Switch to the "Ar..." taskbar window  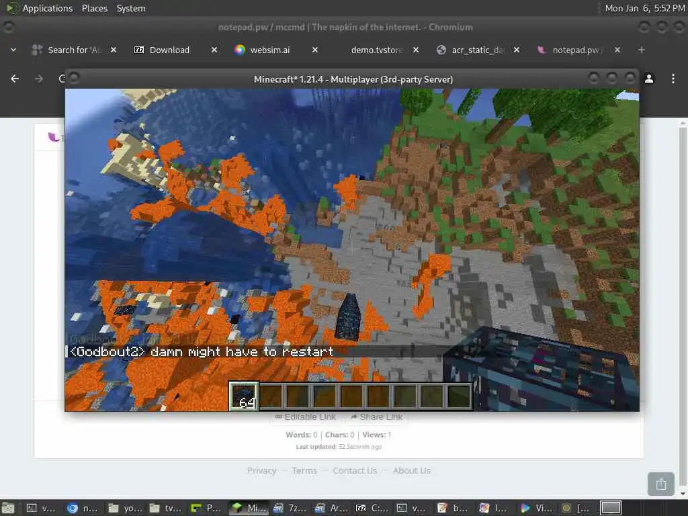click(331, 508)
